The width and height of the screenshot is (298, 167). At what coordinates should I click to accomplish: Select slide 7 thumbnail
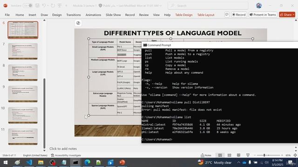coord(23,51)
